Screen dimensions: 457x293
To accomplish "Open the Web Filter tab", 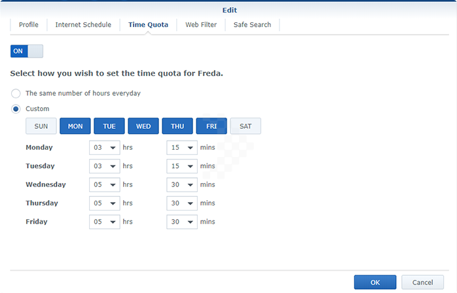I will point(201,25).
